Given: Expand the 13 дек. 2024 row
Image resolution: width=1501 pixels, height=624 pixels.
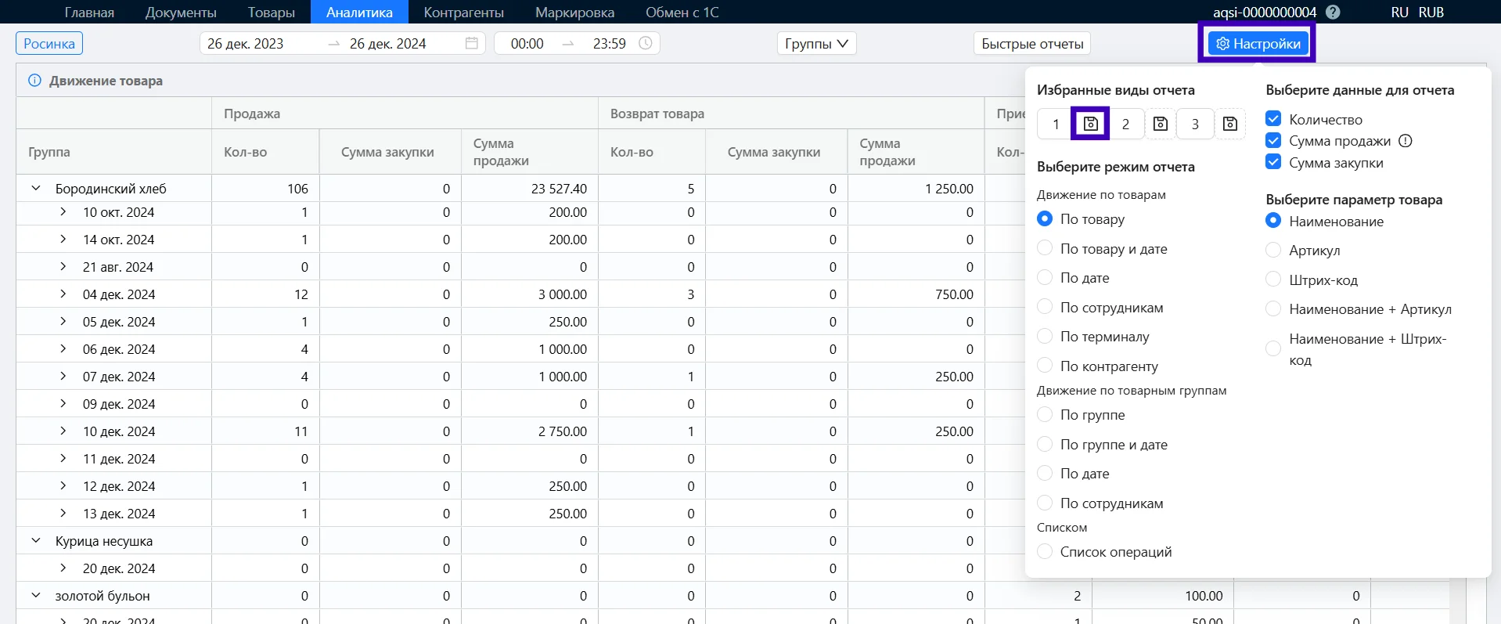Looking at the screenshot, I should (x=63, y=513).
